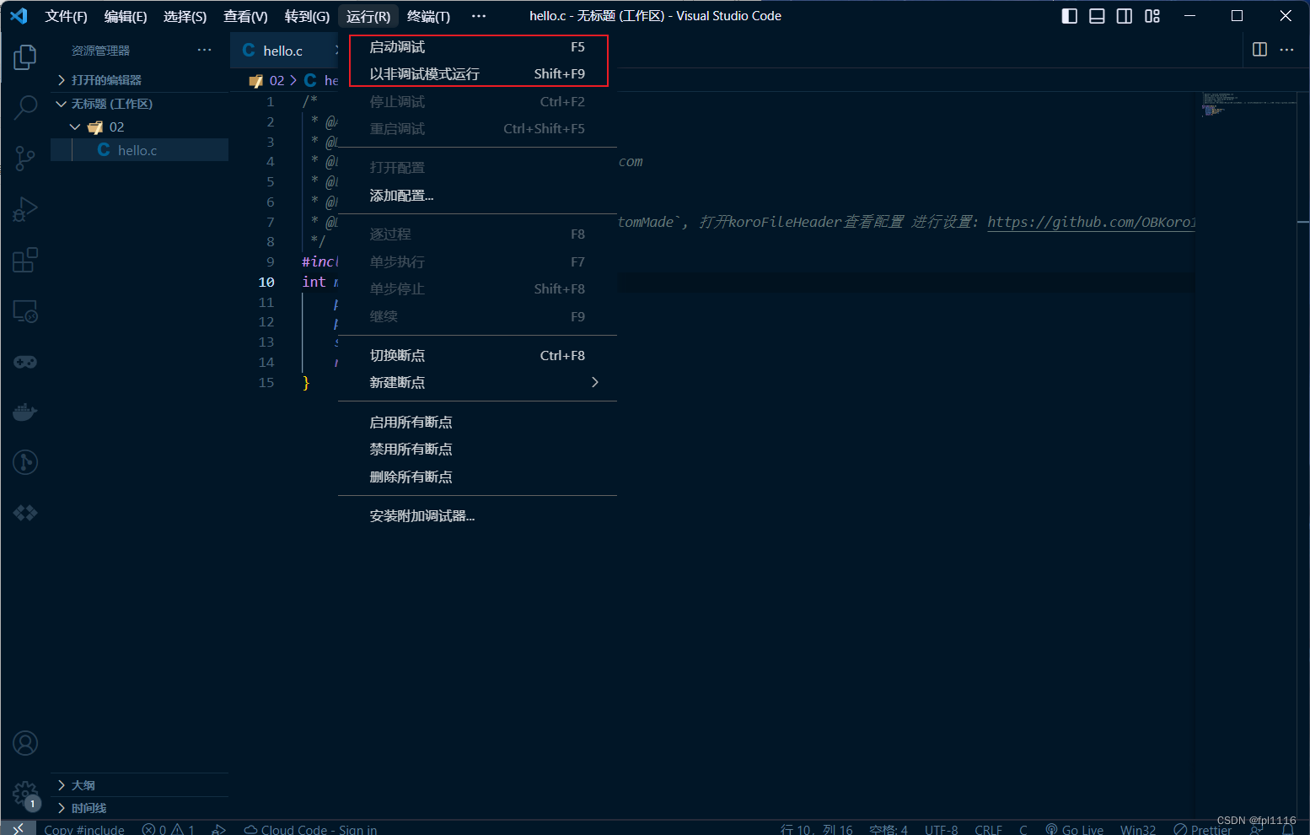This screenshot has height=835, width=1310.
Task: Open the 终端(T) menu
Action: (428, 16)
